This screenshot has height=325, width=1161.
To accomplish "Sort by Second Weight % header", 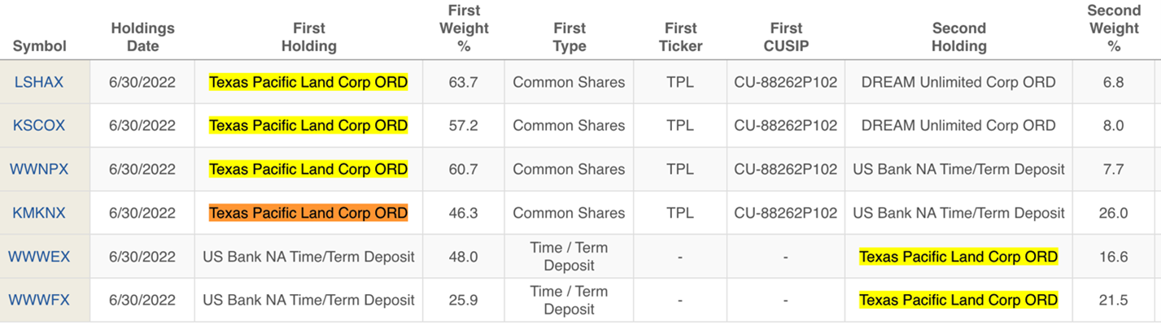I will point(1113,28).
